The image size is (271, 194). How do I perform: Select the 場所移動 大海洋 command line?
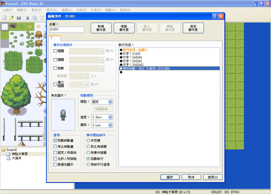(169, 69)
